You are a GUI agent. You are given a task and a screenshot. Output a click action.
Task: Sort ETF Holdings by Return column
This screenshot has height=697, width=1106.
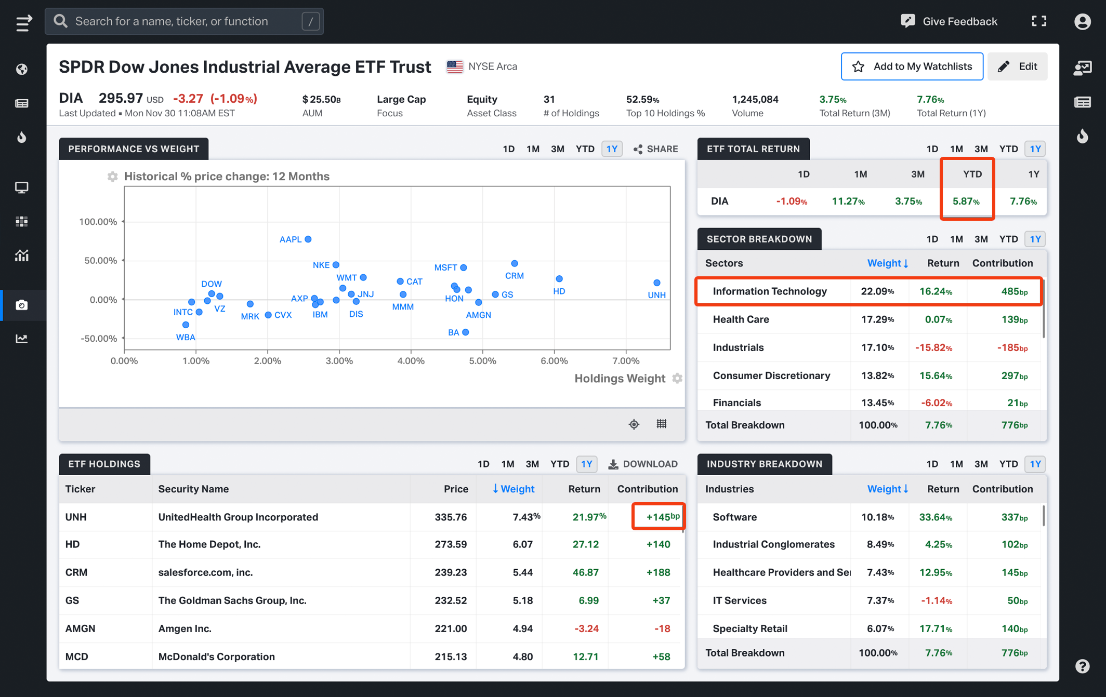tap(584, 489)
